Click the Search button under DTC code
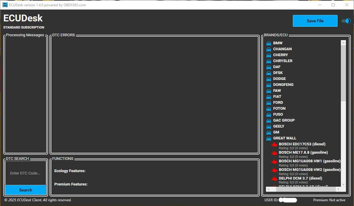 [25, 190]
